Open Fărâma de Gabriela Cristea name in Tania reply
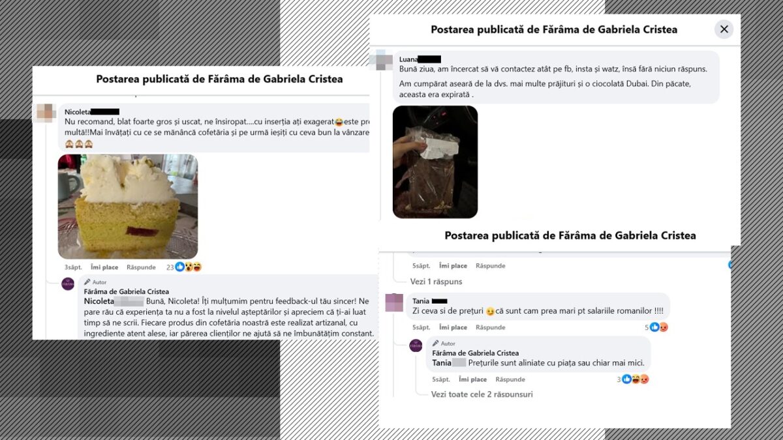The image size is (783, 440). click(475, 353)
